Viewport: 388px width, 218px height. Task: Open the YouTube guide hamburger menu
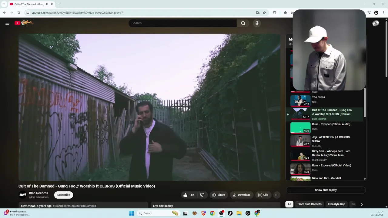pyautogui.click(x=7, y=23)
